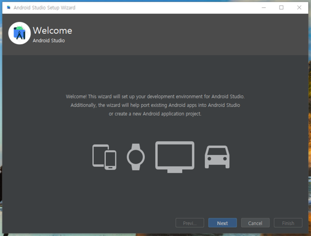Click 'Android Studio Setup Wizard' title text
Viewport: 311px width, 236px height.
click(44, 8)
